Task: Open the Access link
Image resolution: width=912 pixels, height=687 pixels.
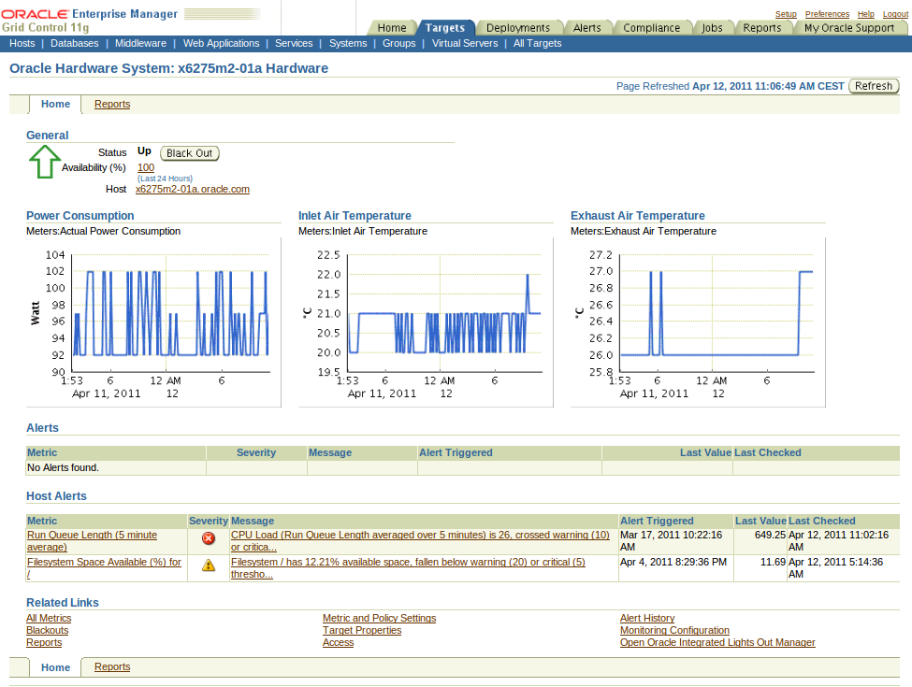Action: pyautogui.click(x=338, y=642)
